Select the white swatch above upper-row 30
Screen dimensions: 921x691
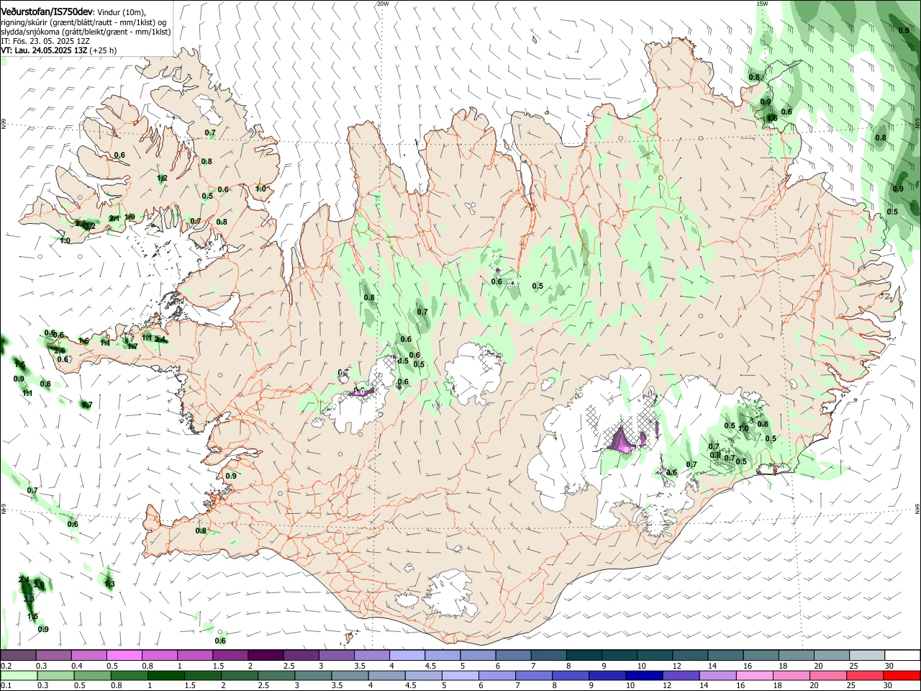pyautogui.click(x=902, y=656)
